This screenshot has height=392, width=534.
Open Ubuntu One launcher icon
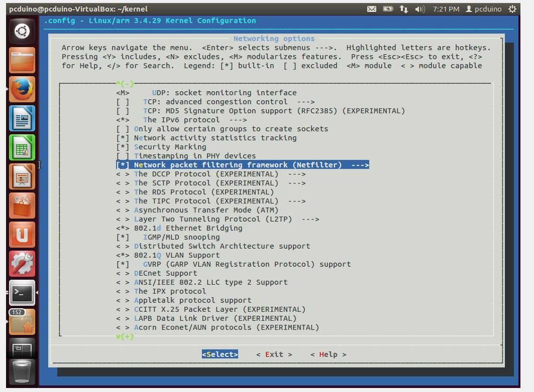click(x=22, y=235)
